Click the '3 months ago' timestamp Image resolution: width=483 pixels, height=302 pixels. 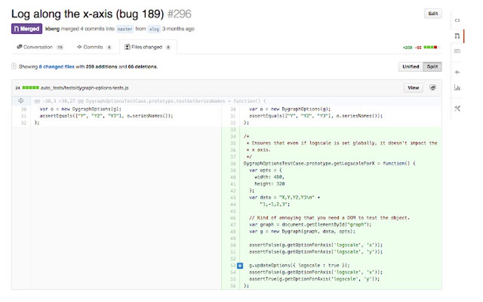[x=178, y=28]
